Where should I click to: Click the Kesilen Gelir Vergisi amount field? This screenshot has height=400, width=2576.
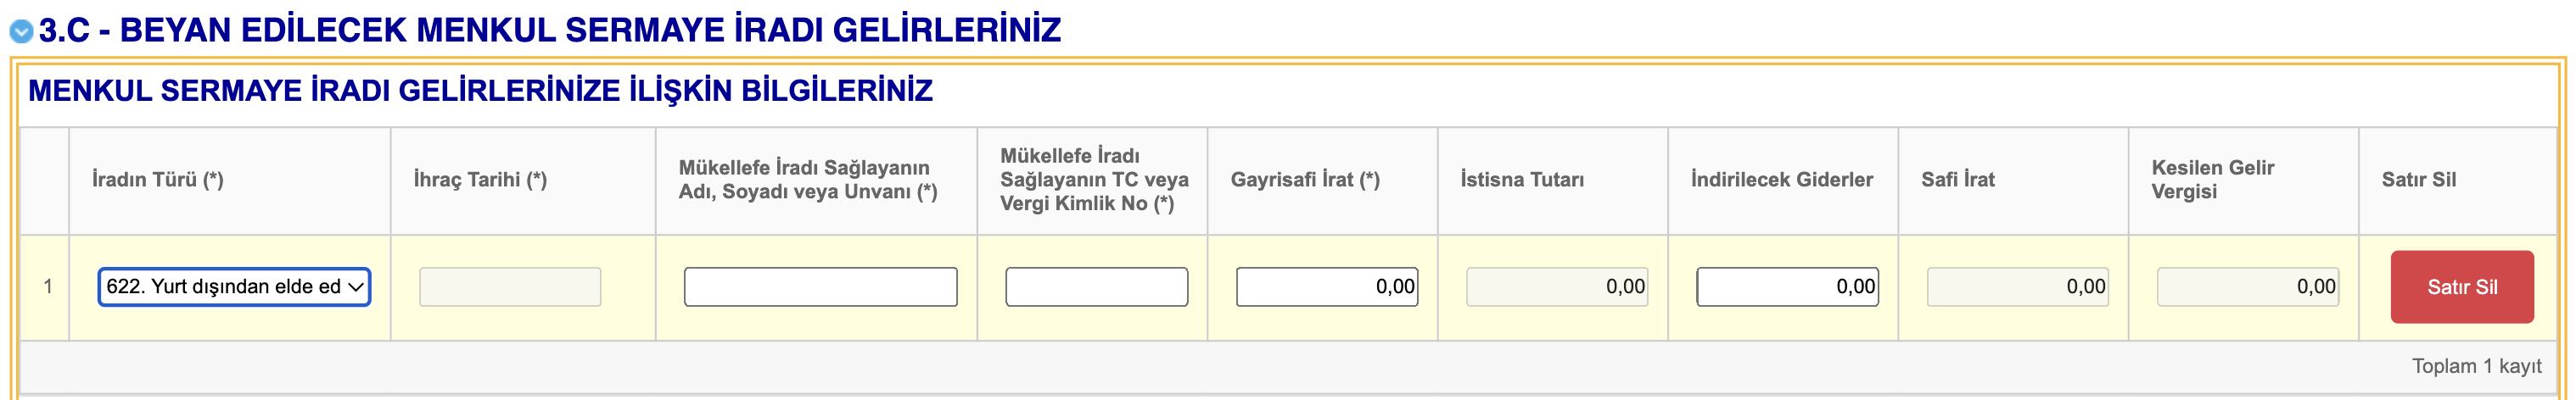click(2247, 287)
